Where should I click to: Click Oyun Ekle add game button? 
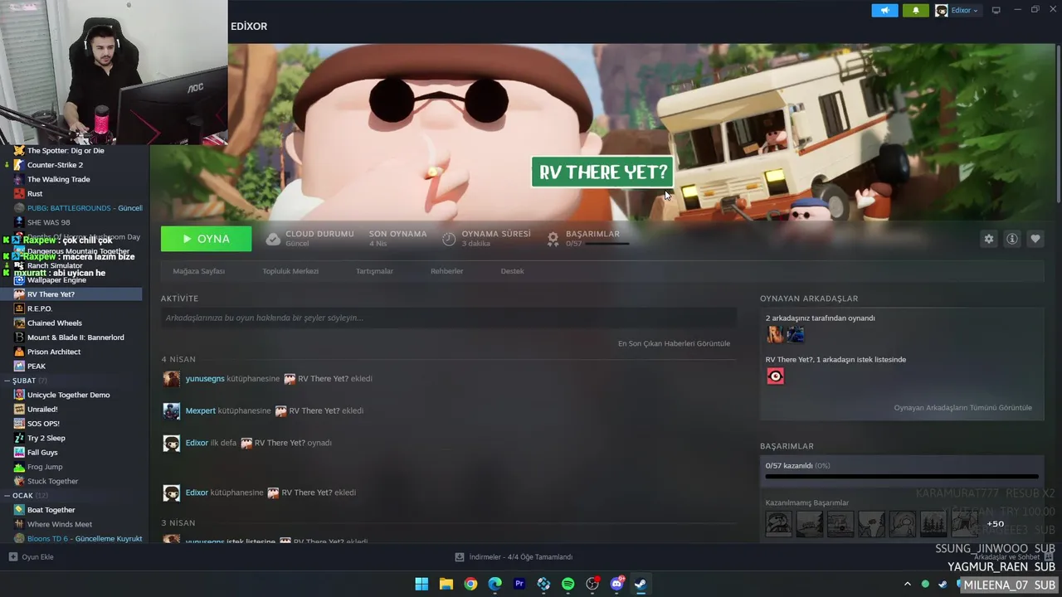[x=32, y=557]
